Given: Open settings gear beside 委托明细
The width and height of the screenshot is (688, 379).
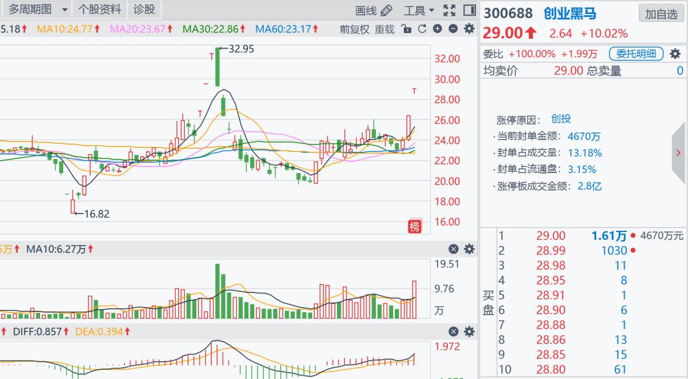Looking at the screenshot, I should (675, 54).
